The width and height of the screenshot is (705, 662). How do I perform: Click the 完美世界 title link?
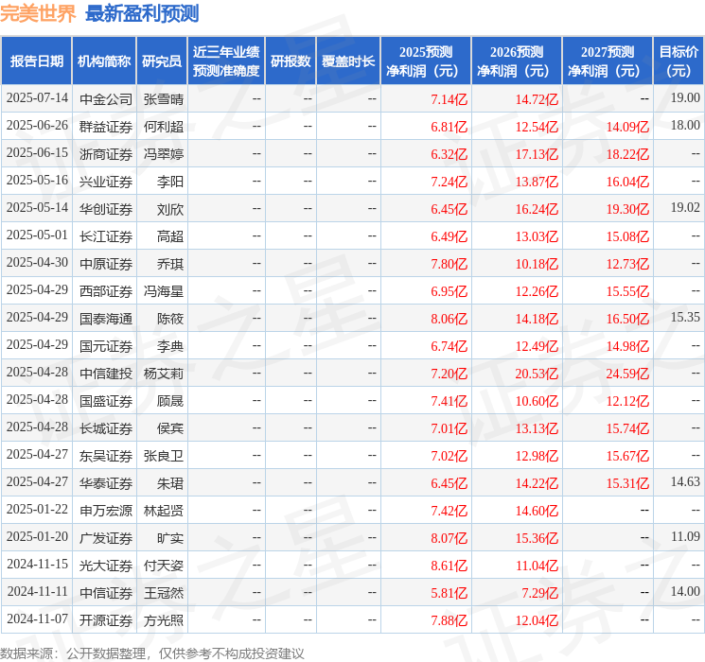click(39, 13)
